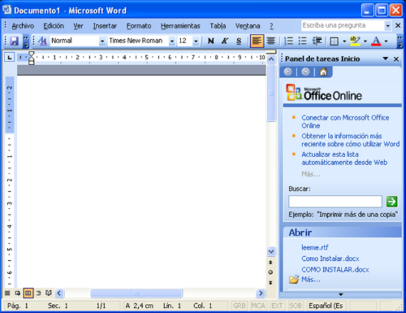The width and height of the screenshot is (406, 313).
Task: Open the task pane selector dropdown
Action: (x=385, y=59)
